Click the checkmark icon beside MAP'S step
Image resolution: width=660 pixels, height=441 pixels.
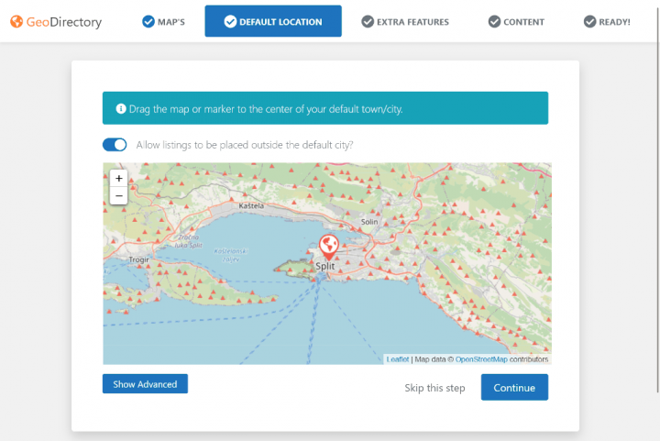coord(148,21)
